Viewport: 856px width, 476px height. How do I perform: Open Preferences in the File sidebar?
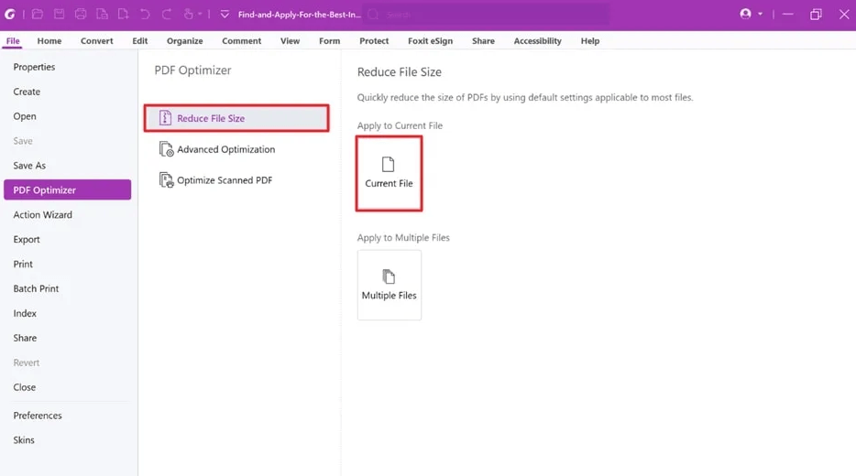pos(38,416)
